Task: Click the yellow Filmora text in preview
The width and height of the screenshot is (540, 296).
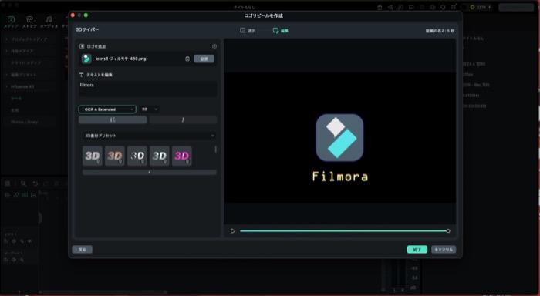Action: tap(340, 177)
